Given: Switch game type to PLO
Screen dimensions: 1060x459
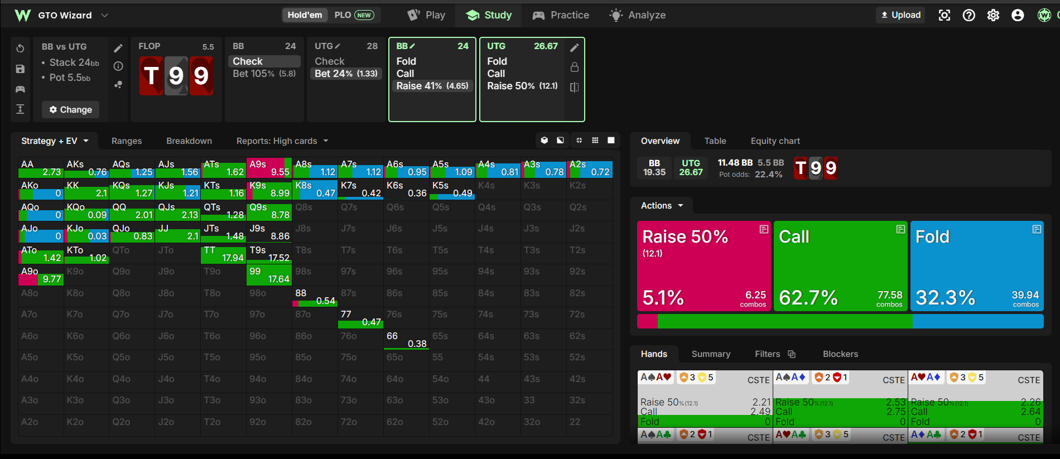Looking at the screenshot, I should point(354,15).
